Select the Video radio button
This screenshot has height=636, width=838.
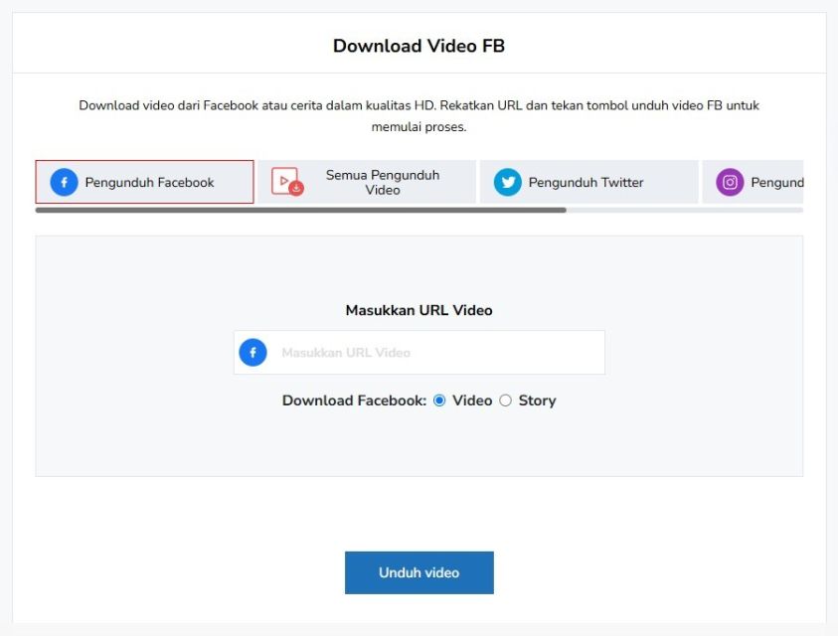(439, 400)
